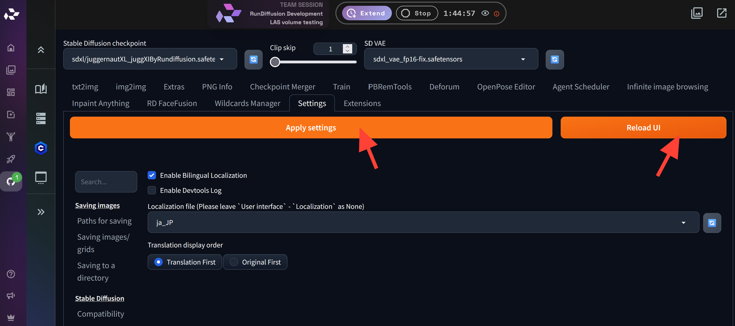
Task: Open Paths for saving settings
Action: pyautogui.click(x=104, y=221)
